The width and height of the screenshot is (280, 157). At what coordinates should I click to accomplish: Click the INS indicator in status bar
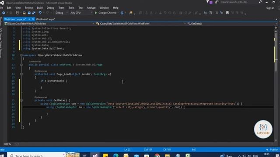pyautogui.click(x=194, y=150)
